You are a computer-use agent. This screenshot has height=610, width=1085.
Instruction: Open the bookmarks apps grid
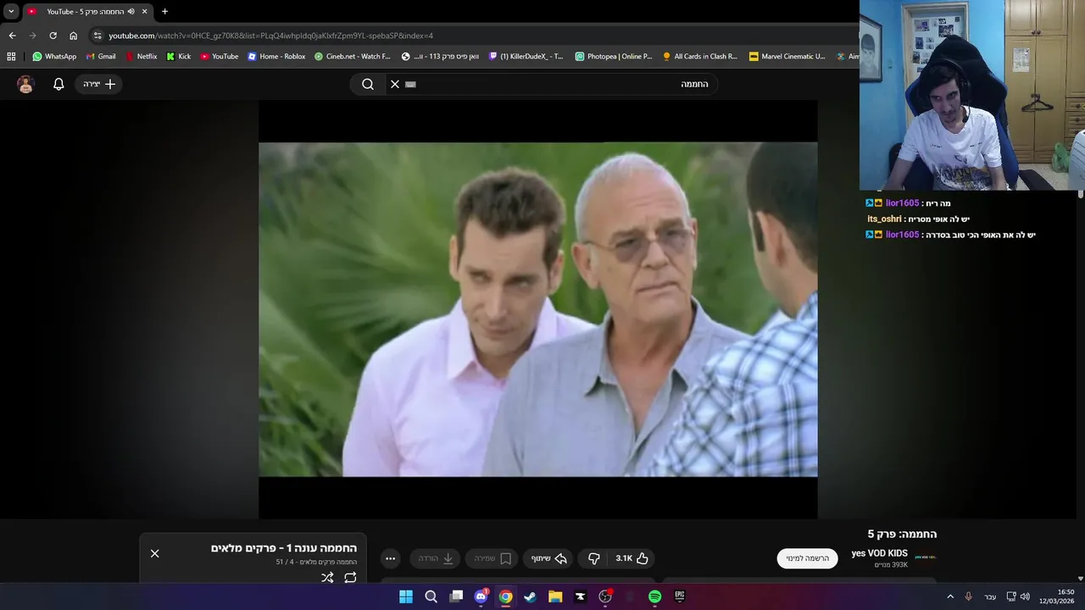coord(11,57)
